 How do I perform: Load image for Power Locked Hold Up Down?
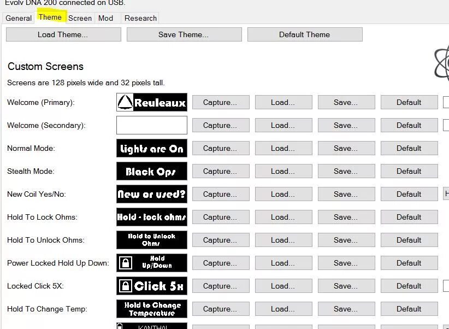(x=283, y=263)
